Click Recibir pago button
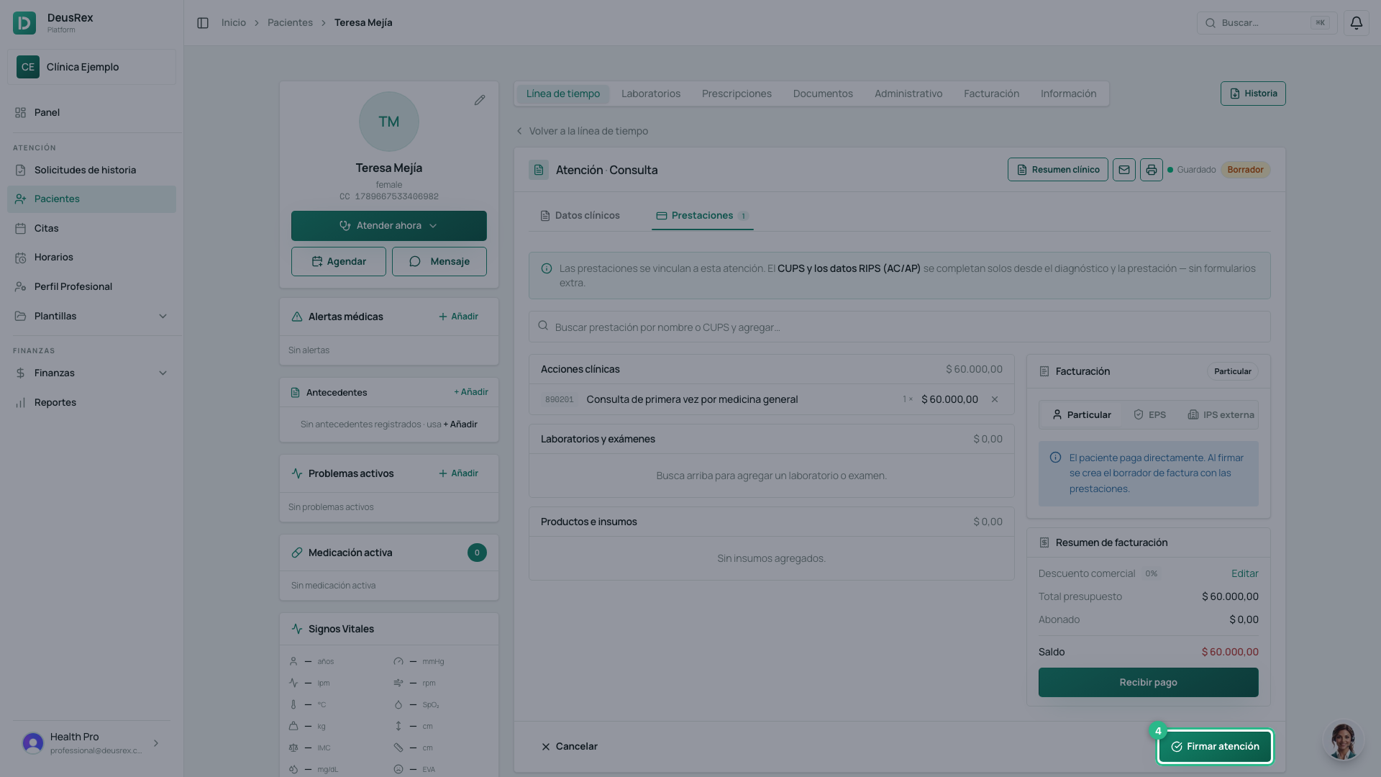Screen dimensions: 1381x777 click(x=1148, y=683)
